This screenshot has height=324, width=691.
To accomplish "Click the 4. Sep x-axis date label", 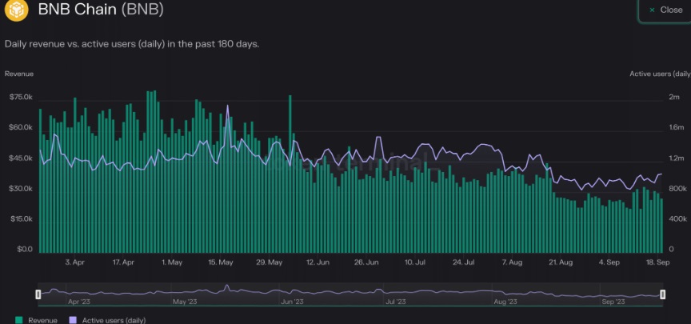I will pos(609,262).
